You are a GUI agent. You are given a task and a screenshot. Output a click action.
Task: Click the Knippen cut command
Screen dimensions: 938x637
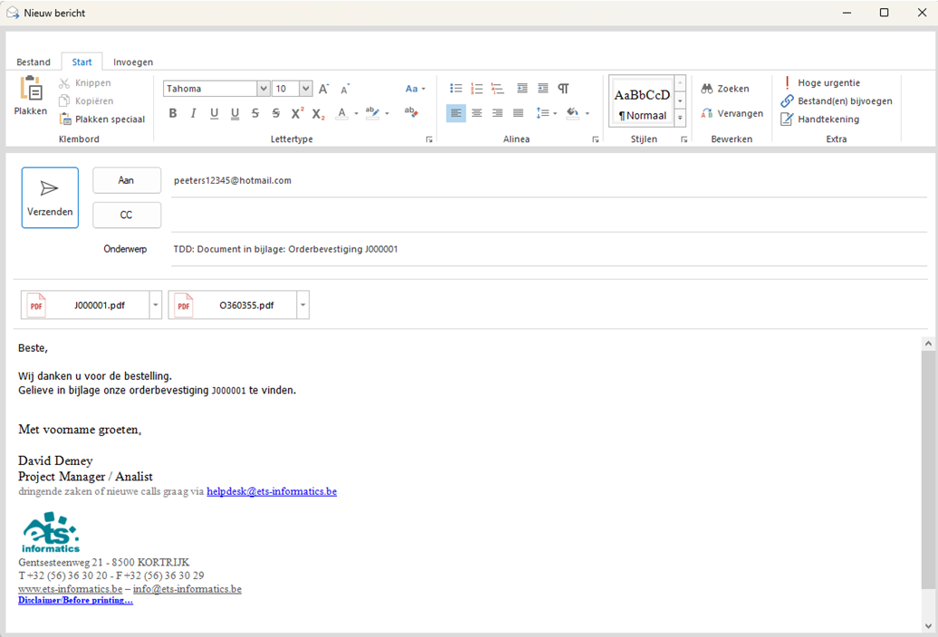point(85,83)
